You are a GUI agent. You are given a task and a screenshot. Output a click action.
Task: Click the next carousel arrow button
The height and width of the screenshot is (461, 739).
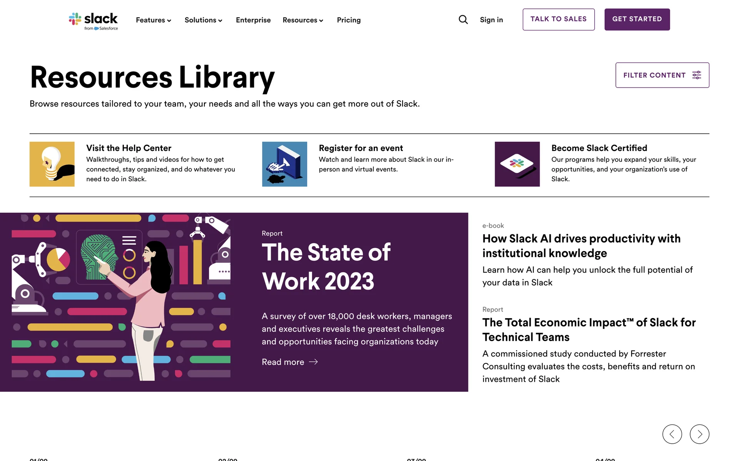pos(699,434)
